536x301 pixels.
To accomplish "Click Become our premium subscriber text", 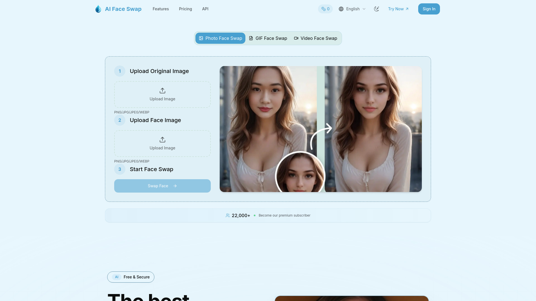I will [x=284, y=215].
